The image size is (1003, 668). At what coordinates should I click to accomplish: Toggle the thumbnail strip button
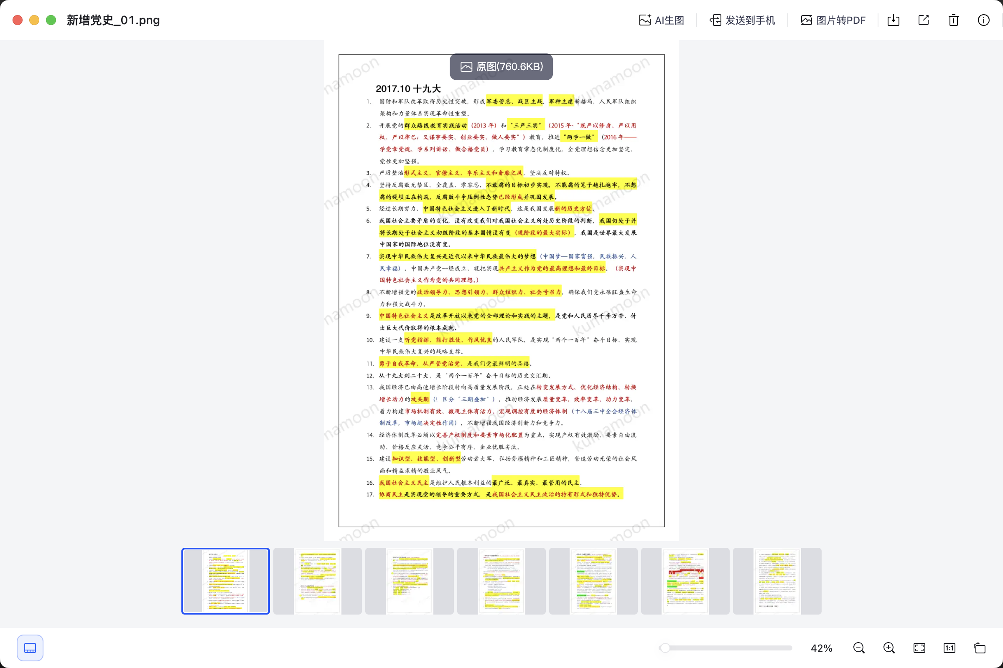(30, 648)
